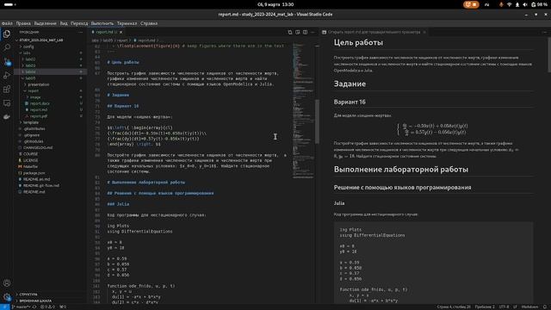Collapse the report folder
The height and width of the screenshot is (310, 551).
[x=33, y=90]
